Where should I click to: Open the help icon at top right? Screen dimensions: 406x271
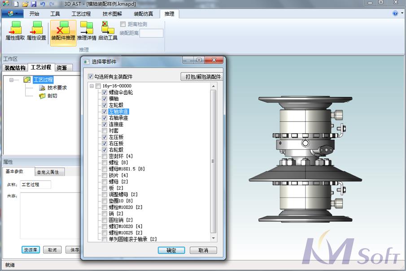click(x=395, y=13)
